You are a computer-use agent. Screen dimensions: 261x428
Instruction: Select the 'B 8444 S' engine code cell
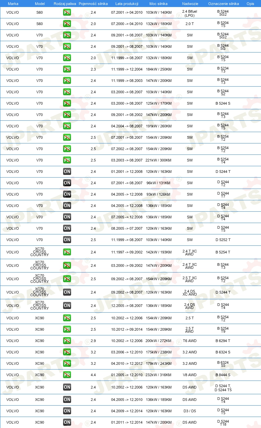point(223,375)
